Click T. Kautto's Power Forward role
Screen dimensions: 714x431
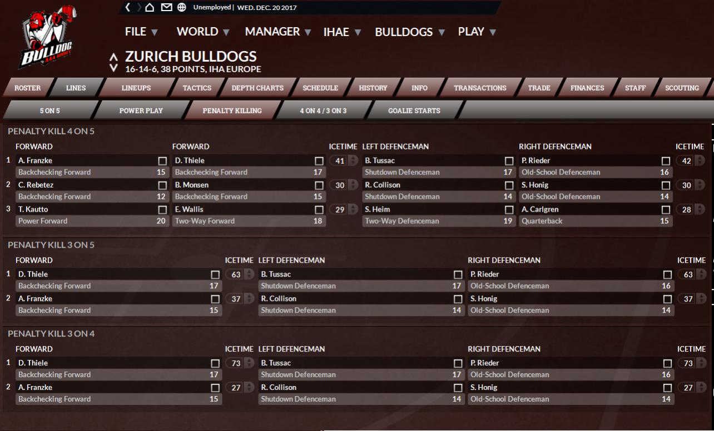point(43,221)
